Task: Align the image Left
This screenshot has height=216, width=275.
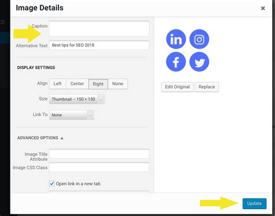Action: [57, 84]
